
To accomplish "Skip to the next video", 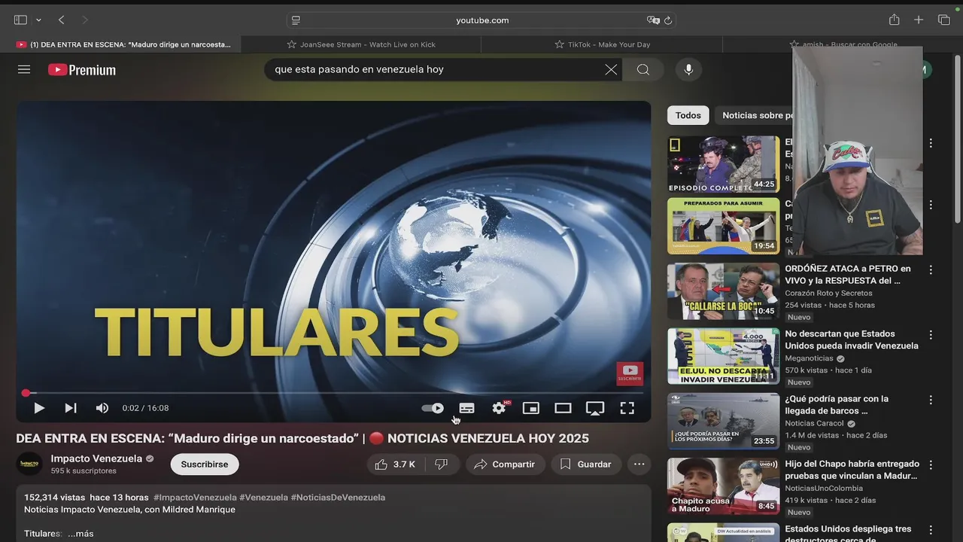I will point(71,408).
